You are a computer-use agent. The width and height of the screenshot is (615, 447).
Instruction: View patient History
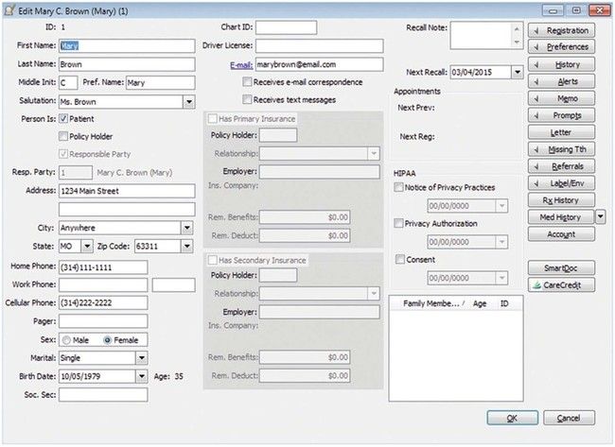point(560,65)
